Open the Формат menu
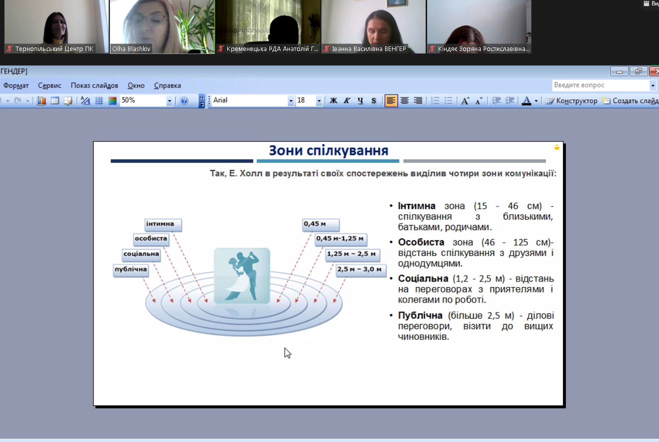The height and width of the screenshot is (442, 659). [16, 85]
